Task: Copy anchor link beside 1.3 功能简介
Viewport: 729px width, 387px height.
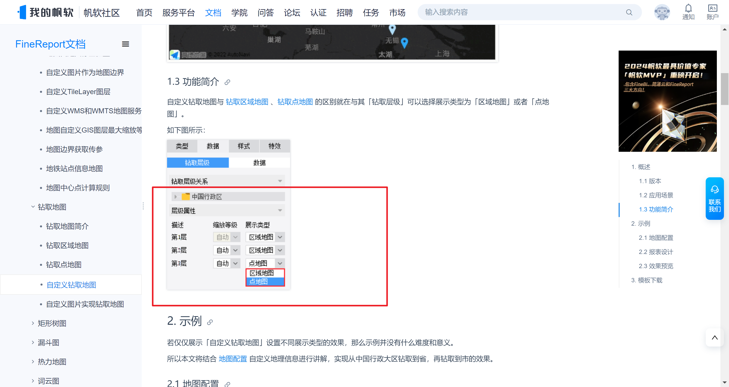Action: coord(227,82)
